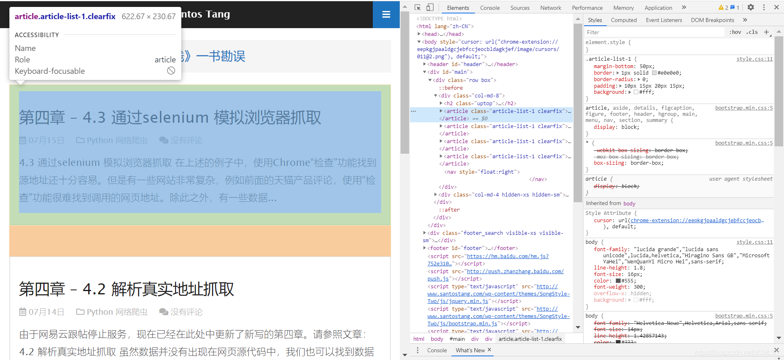This screenshot has height=360, width=784.
Task: Close the What's New drawer tab
Action: click(489, 350)
